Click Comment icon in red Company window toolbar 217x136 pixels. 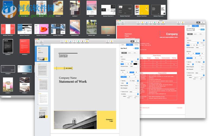pyautogui.click(x=163, y=22)
